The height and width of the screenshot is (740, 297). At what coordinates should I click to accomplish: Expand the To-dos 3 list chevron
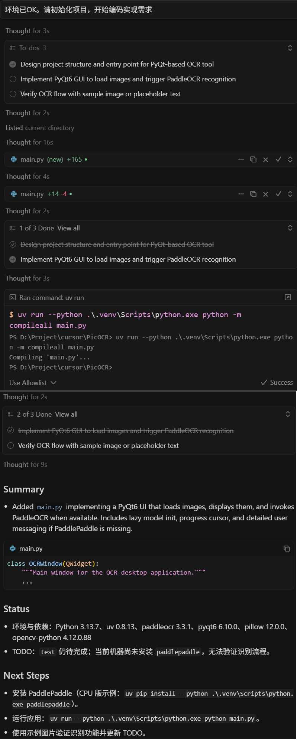pyautogui.click(x=290, y=48)
